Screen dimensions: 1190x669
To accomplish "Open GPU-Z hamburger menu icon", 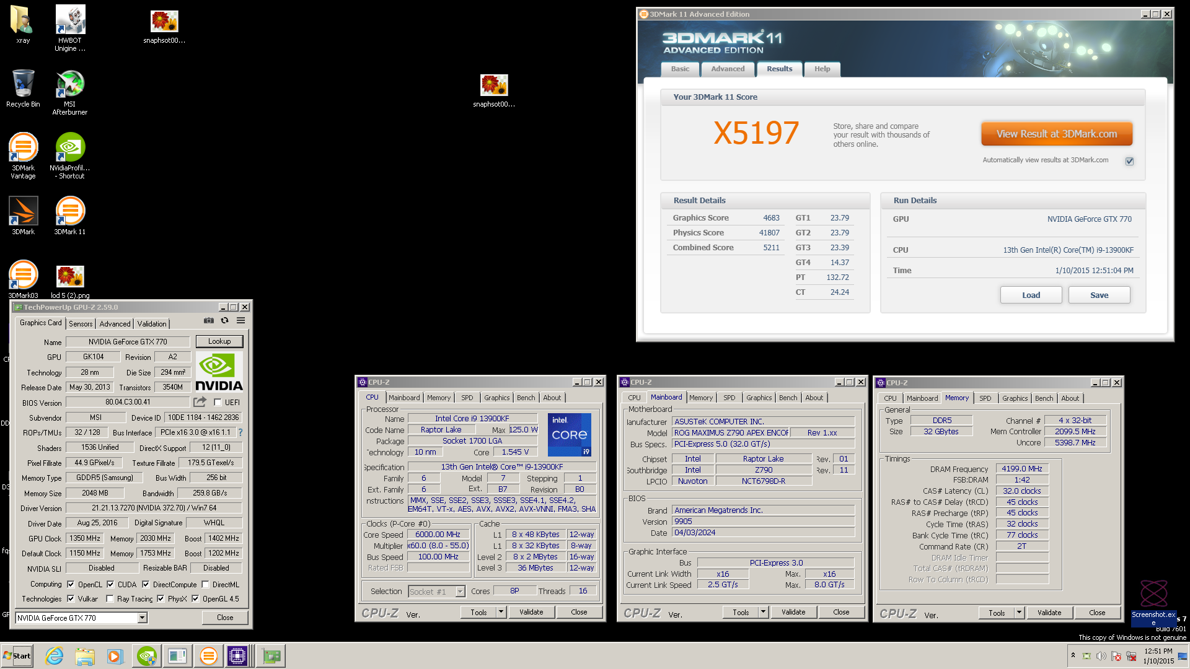I will [240, 321].
